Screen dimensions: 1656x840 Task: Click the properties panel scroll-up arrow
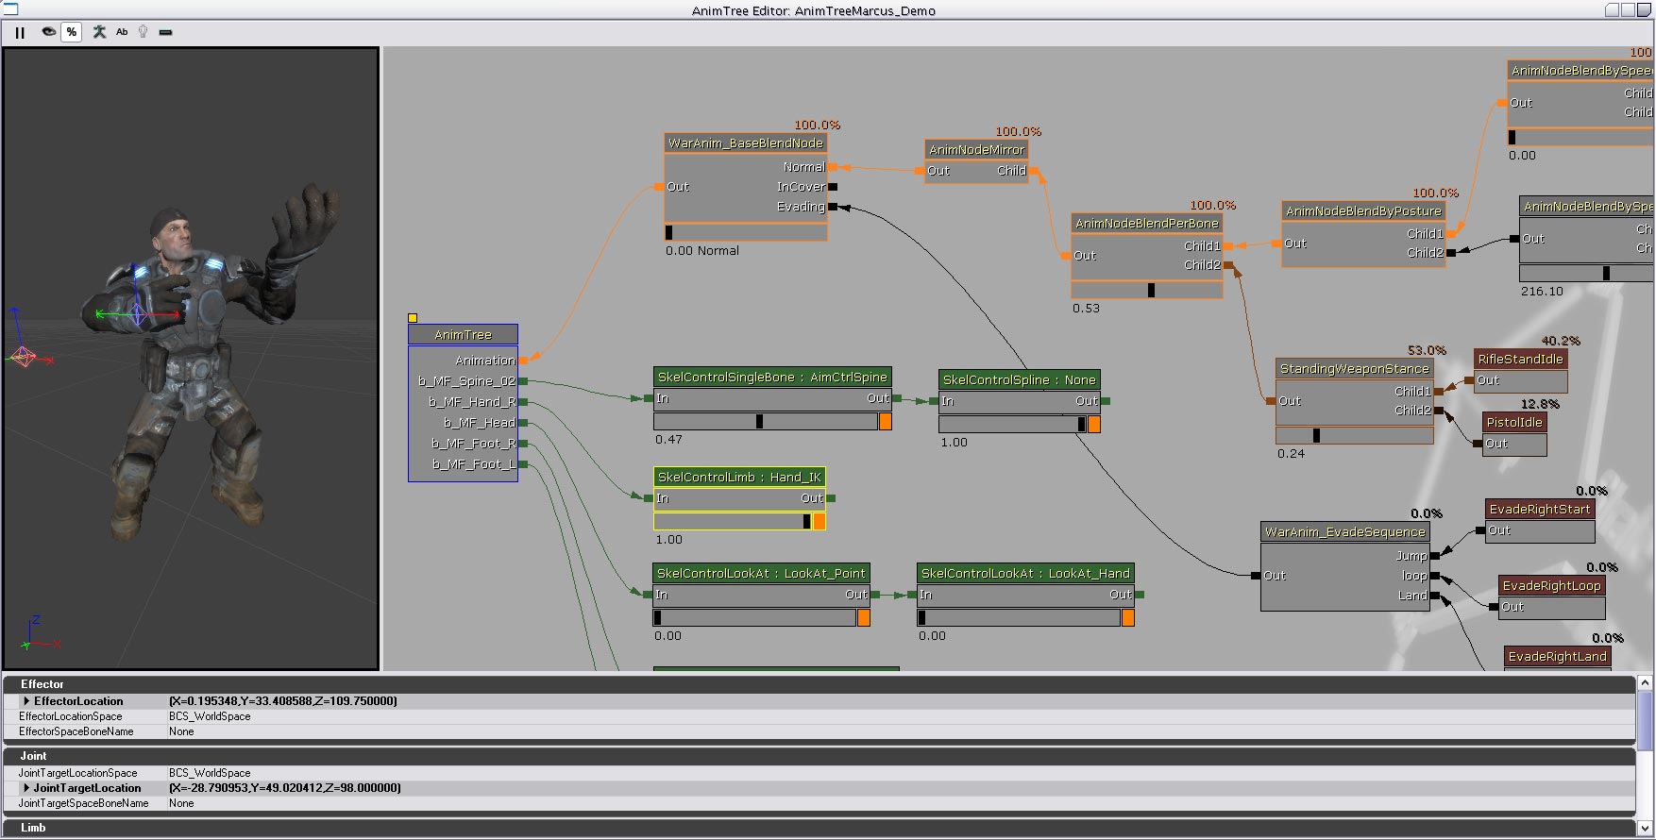click(1645, 682)
